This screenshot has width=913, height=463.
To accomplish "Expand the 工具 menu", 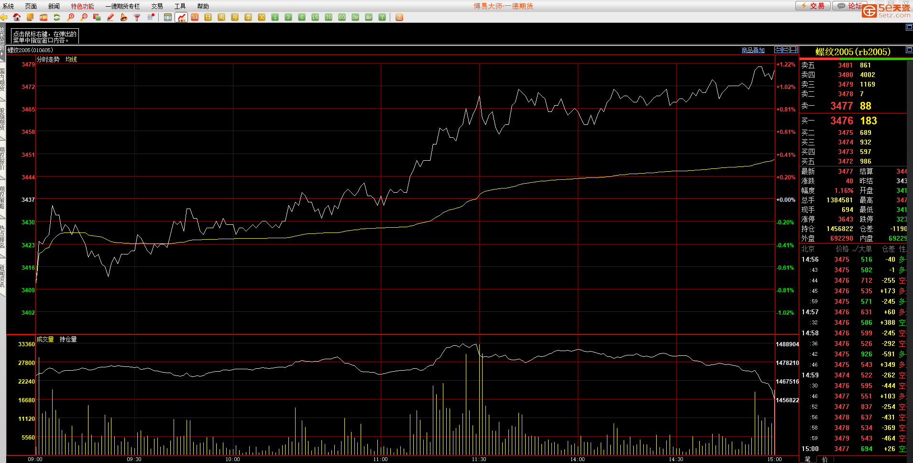I will tap(180, 6).
